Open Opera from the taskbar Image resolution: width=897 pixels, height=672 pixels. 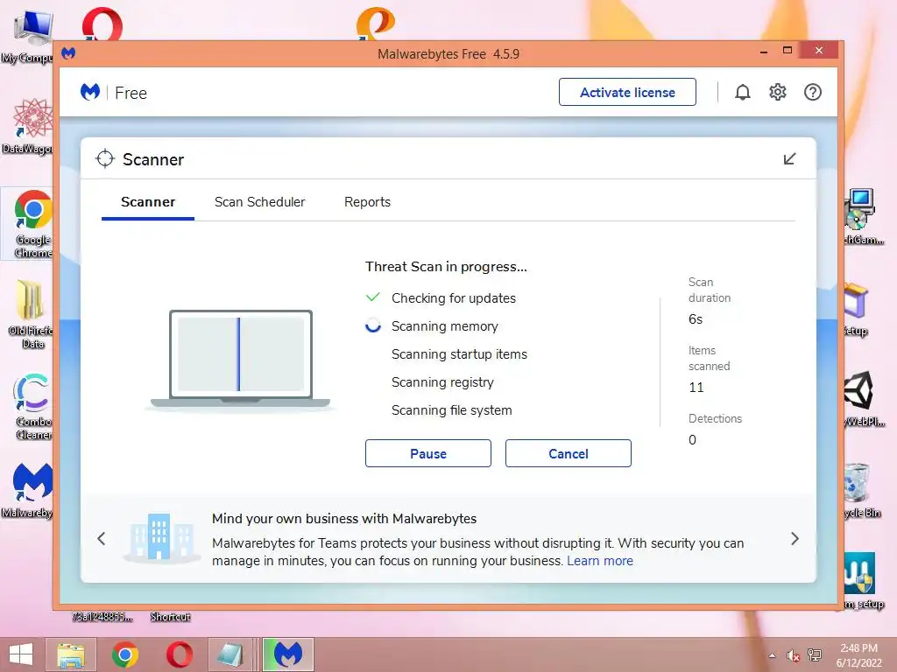coord(179,654)
